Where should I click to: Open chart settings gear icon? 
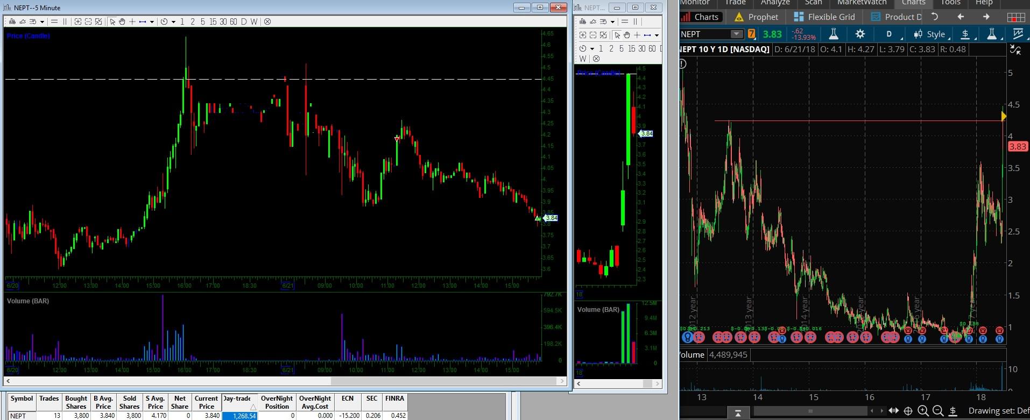tap(860, 34)
